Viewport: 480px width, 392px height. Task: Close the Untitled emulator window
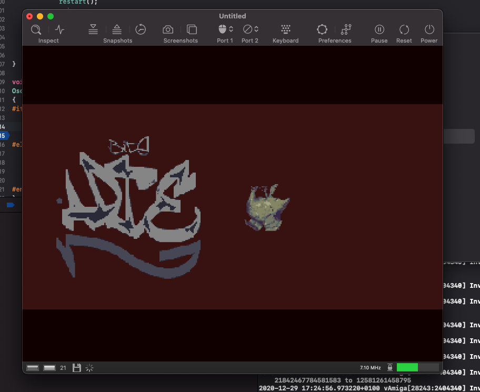pyautogui.click(x=29, y=16)
